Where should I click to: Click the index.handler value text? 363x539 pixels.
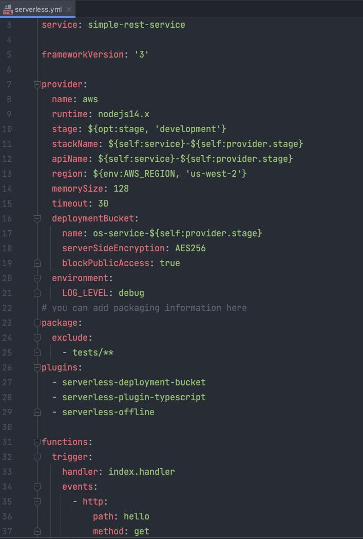tap(142, 472)
